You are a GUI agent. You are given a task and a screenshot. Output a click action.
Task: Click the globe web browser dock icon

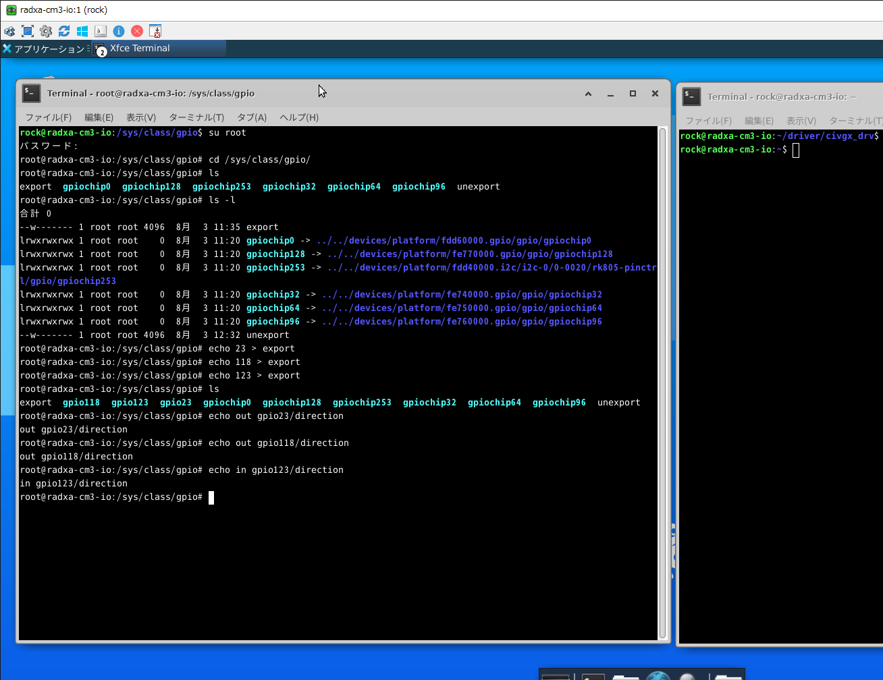658,676
